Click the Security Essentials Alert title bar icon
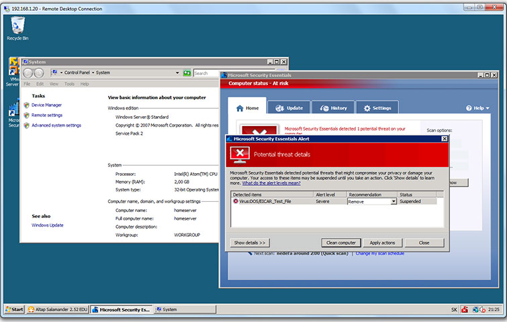The width and height of the screenshot is (507, 322). [x=230, y=139]
